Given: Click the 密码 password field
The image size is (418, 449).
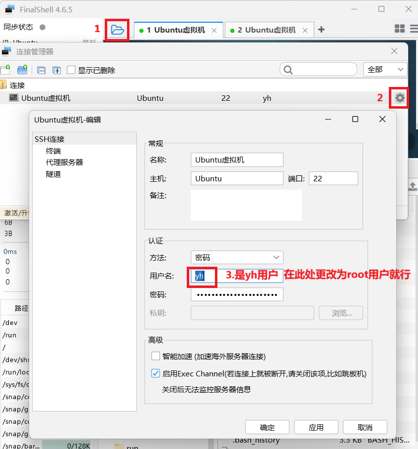Looking at the screenshot, I should 237,295.
